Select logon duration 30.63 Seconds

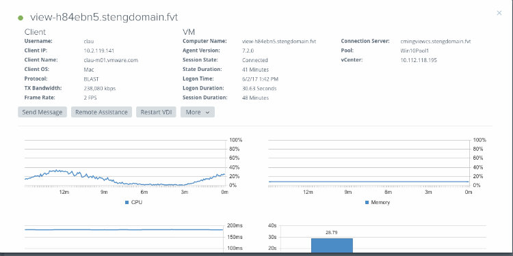click(259, 89)
